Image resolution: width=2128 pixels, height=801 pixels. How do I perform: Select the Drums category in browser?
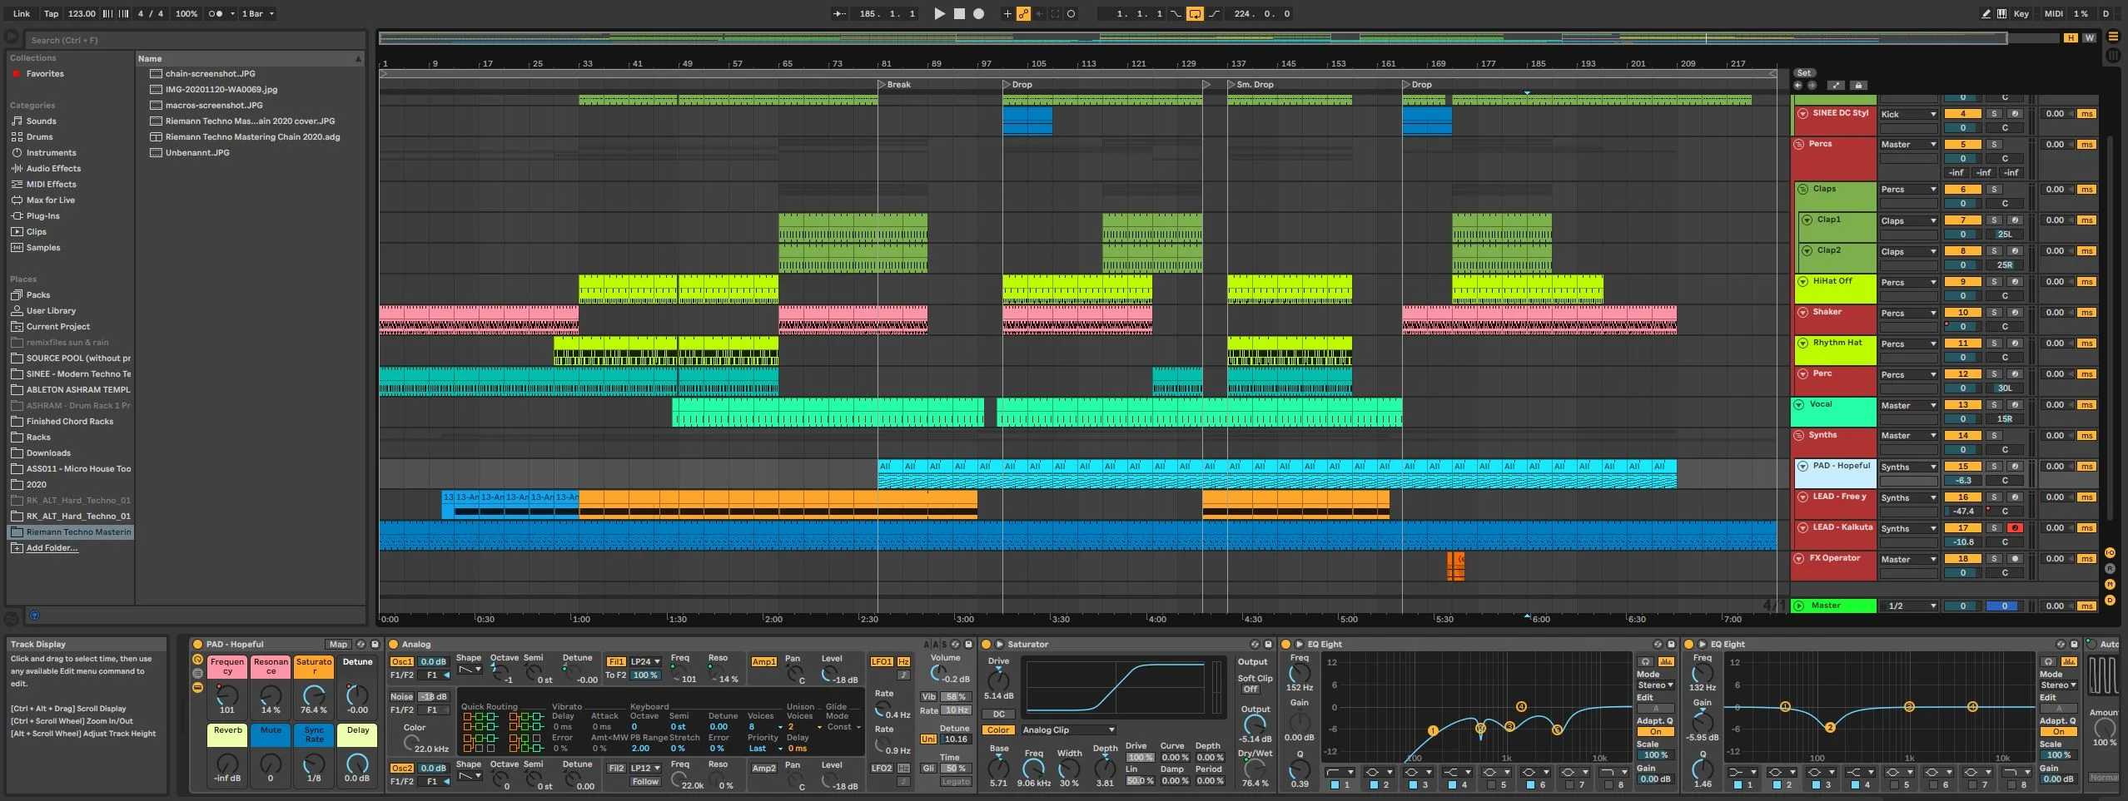click(x=39, y=137)
